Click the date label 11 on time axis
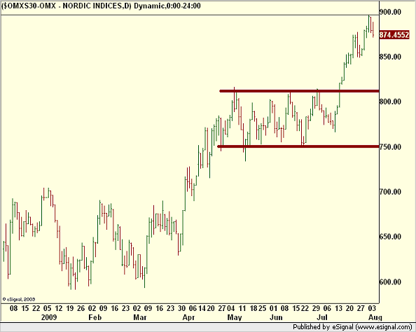The width and height of the screenshot is (416, 332). [x=242, y=308]
